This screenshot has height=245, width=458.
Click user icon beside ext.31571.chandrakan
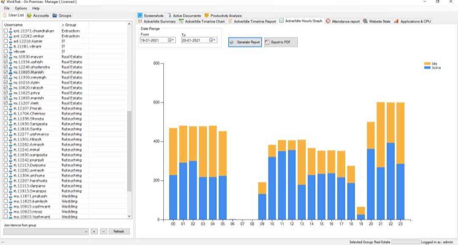pos(11,31)
